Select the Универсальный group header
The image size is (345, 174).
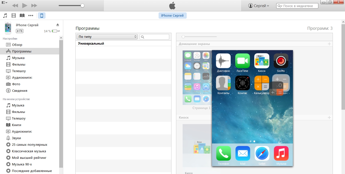[x=123, y=44]
